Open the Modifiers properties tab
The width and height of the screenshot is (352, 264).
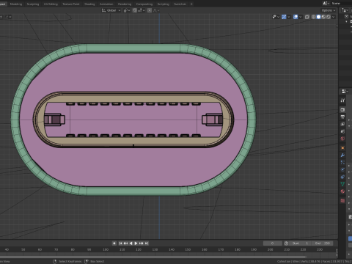click(342, 155)
